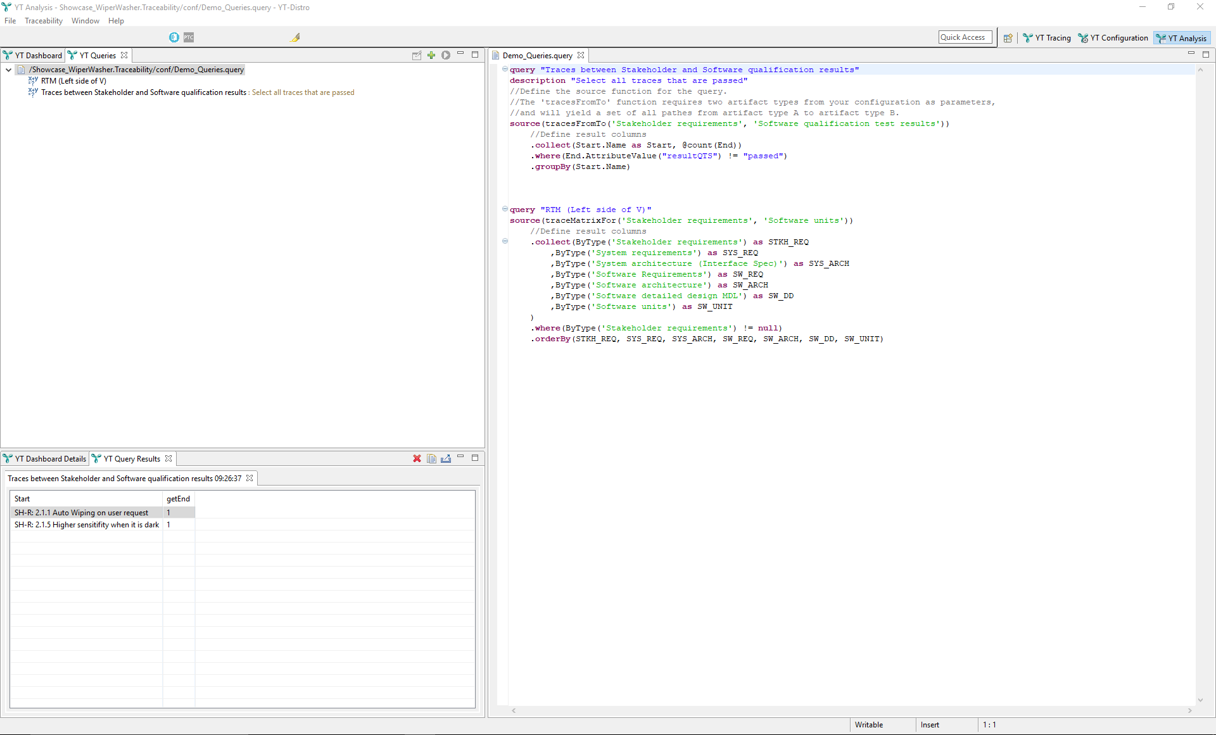1216x735 pixels.
Task: Select the YT Query Results tab
Action: 132,458
